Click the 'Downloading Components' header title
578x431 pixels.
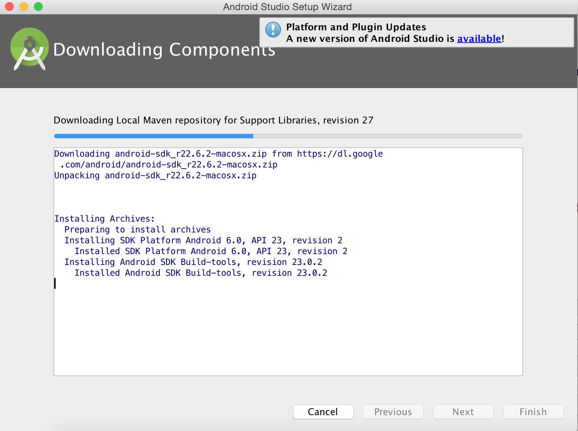(164, 50)
